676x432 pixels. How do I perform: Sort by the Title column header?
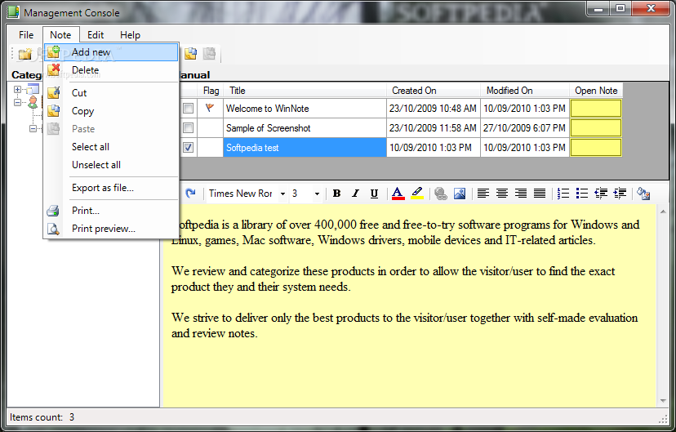[305, 91]
